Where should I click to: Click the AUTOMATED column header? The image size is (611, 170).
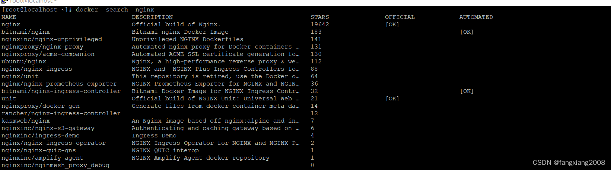click(476, 17)
